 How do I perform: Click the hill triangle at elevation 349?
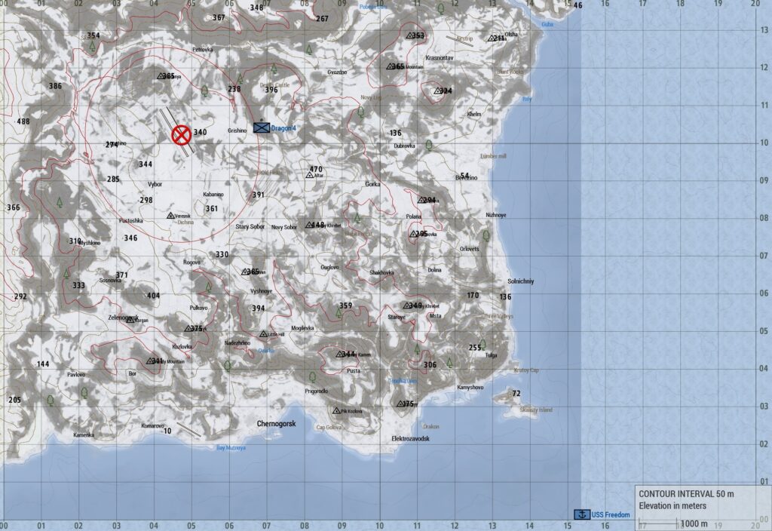[x=407, y=305]
